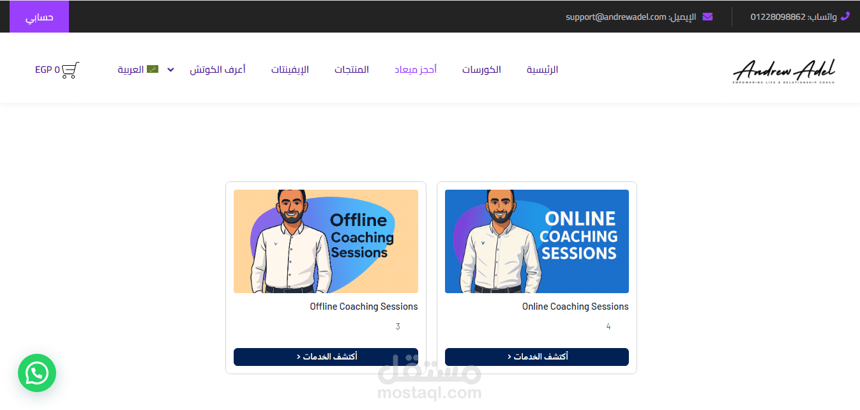Open أعرف الكوتش menu item
This screenshot has width=860, height=410.
[218, 70]
